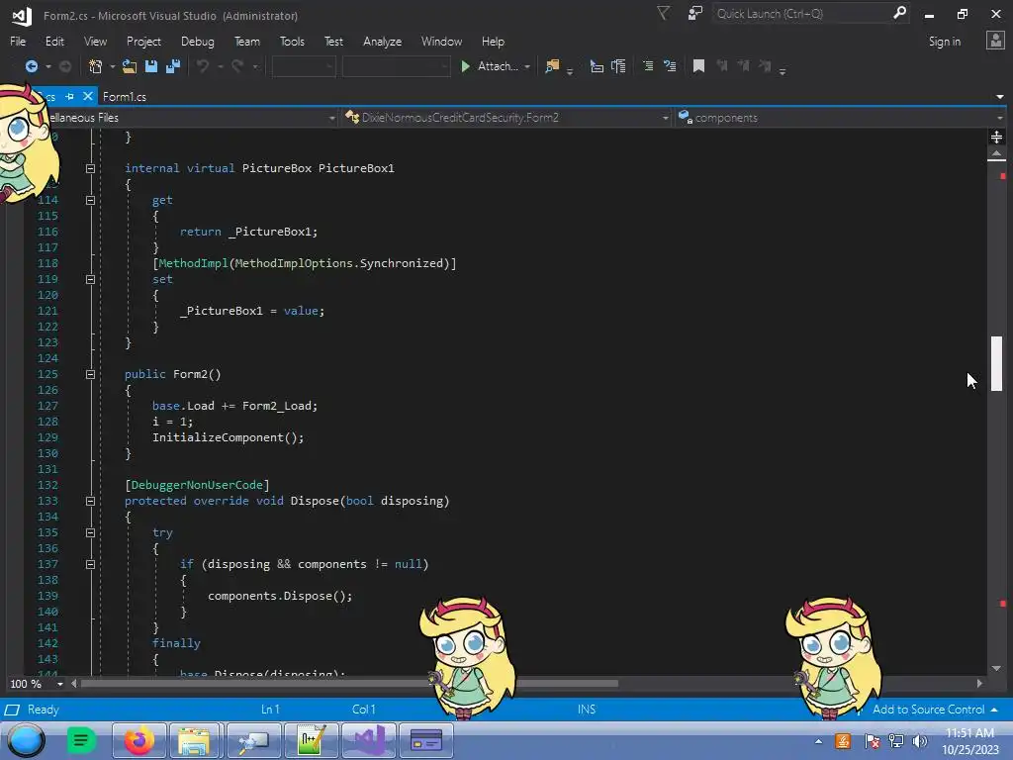Open the Edit menu
Screen dimensions: 1013x760
pyautogui.click(x=54, y=42)
